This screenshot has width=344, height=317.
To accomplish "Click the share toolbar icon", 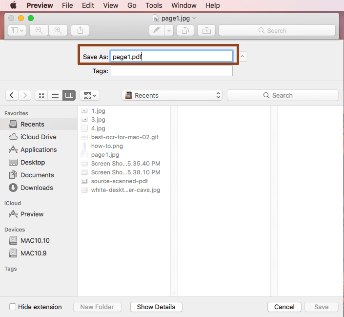I will (80, 30).
